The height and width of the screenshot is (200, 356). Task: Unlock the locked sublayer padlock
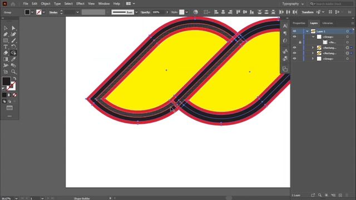tap(300, 42)
